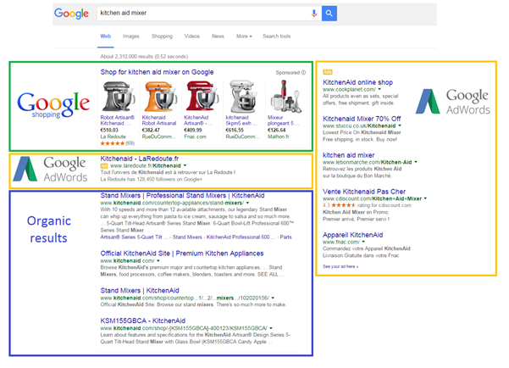Open Kitchenaid Mixer 70% Off ad
The height and width of the screenshot is (368, 509).
tap(362, 119)
